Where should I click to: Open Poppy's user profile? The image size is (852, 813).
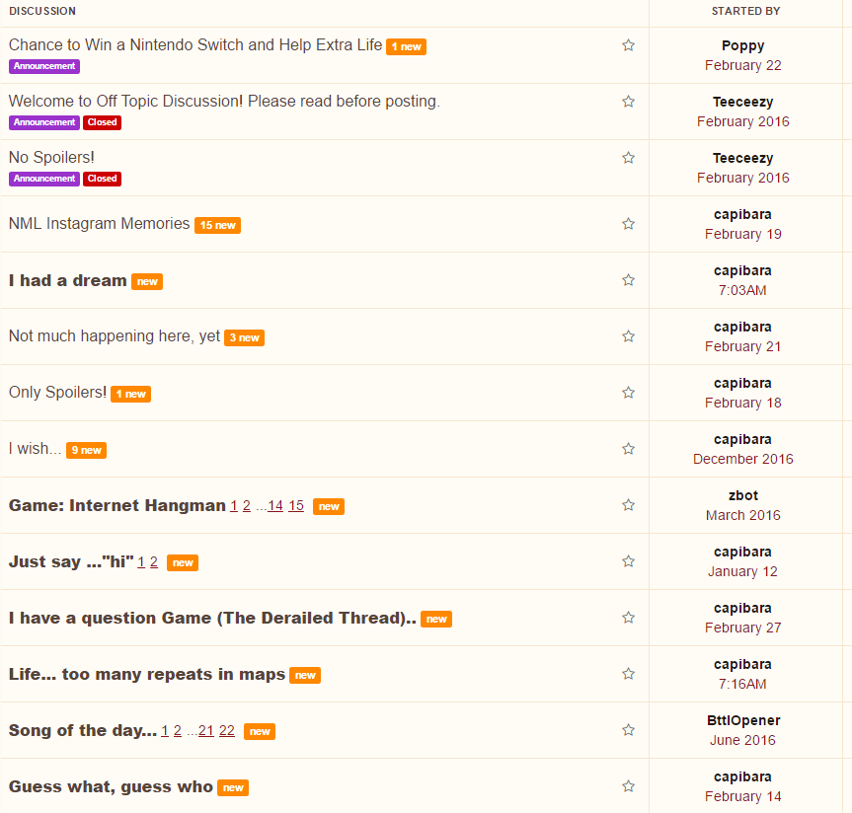(x=742, y=45)
